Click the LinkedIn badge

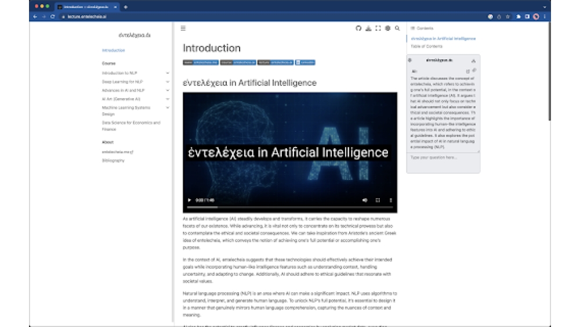305,63
